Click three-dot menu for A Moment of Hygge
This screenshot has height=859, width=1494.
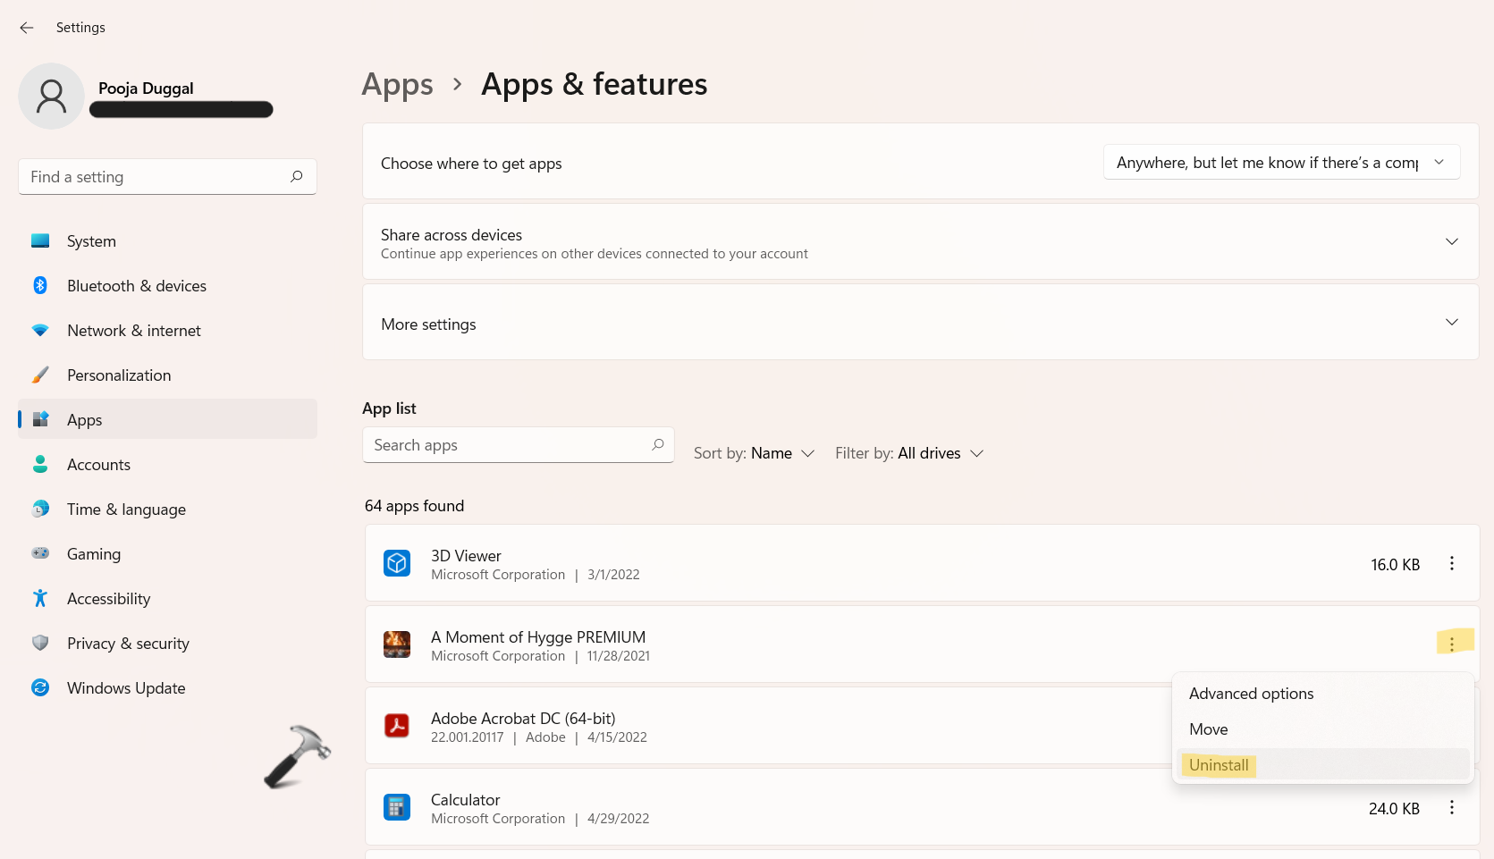coord(1451,644)
